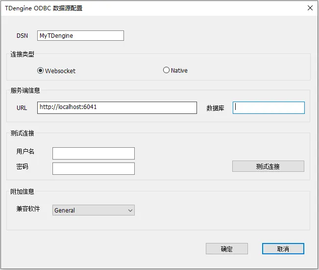Click the TDengine ODBC 数据源配置 title bar
319x270 pixels.
pyautogui.click(x=147, y=8)
